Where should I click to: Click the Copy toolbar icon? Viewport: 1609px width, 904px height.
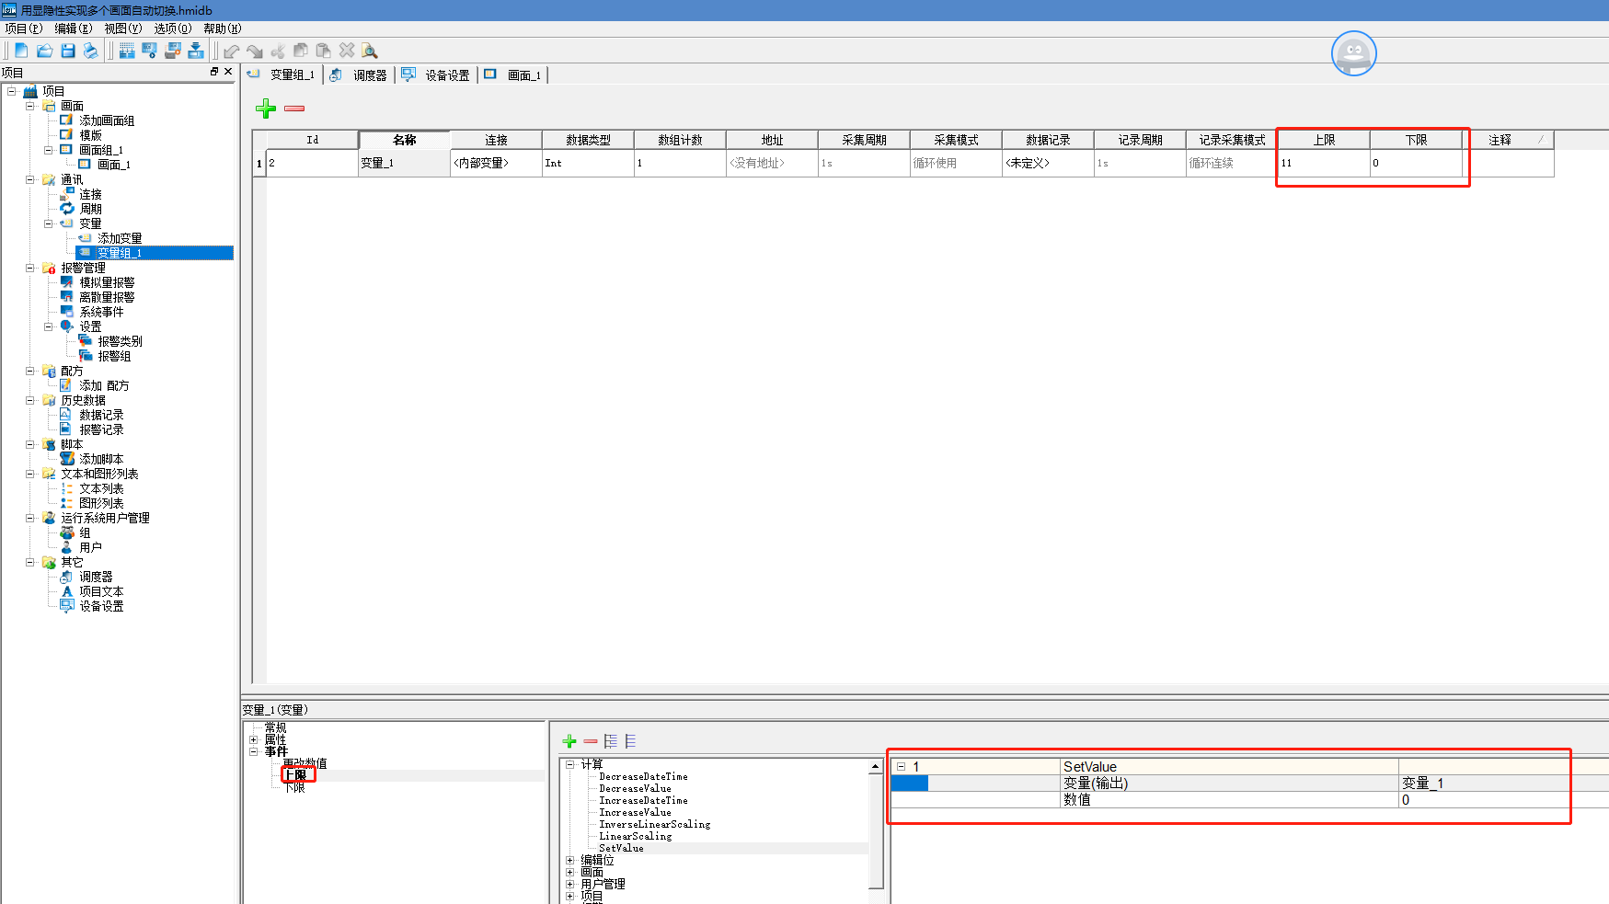coord(301,51)
